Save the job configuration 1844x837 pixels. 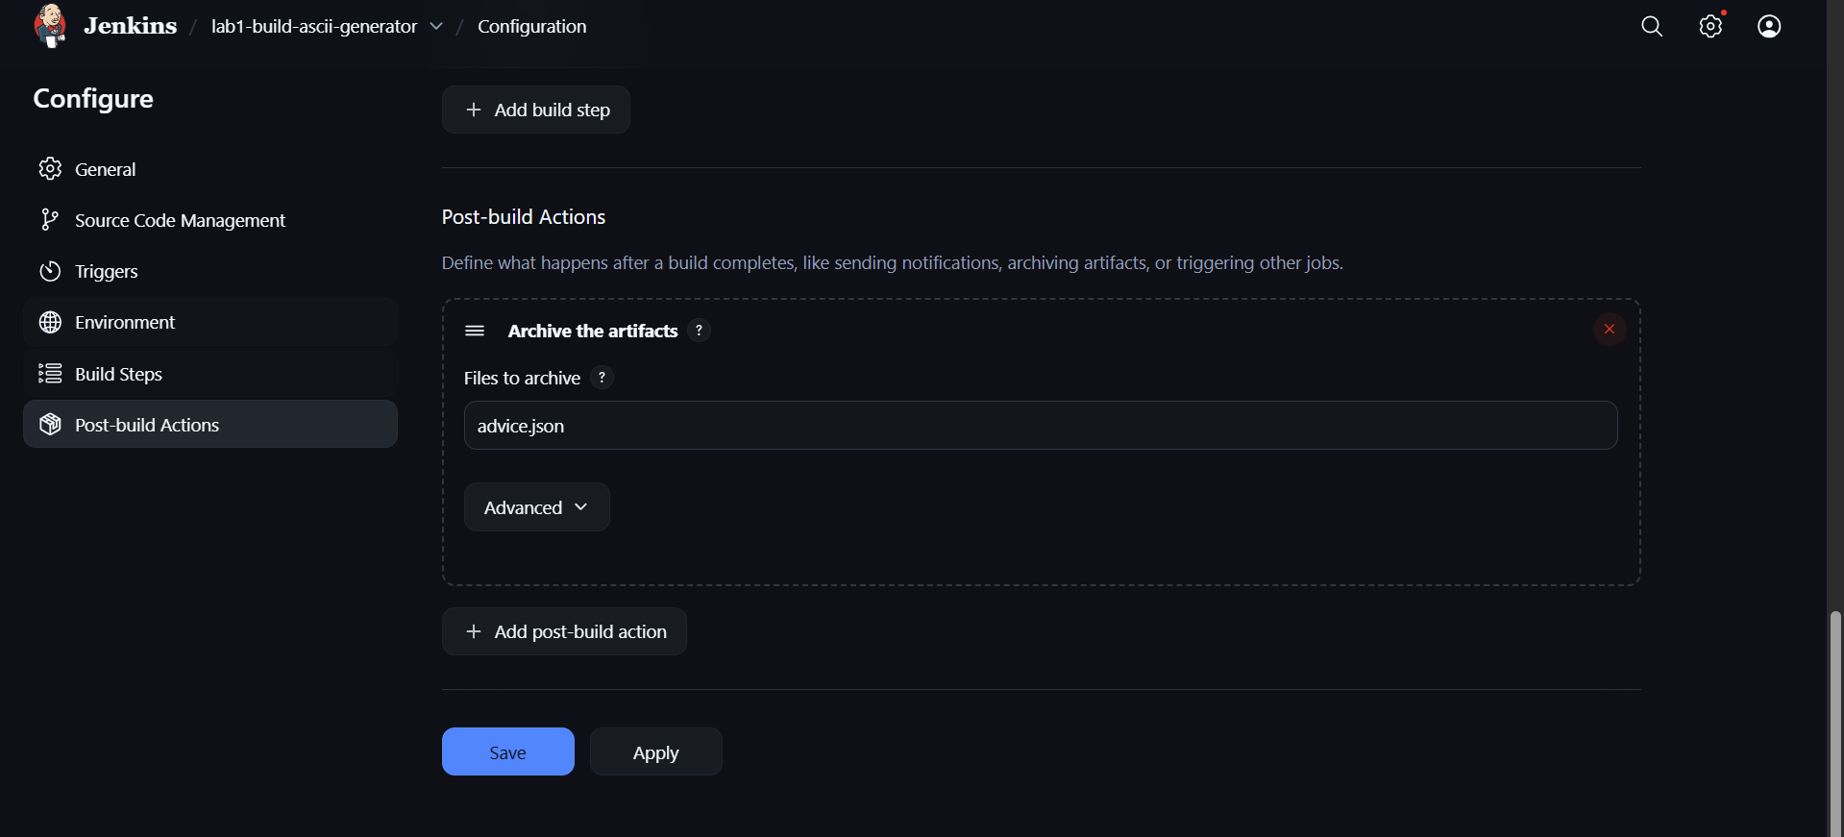(x=507, y=752)
